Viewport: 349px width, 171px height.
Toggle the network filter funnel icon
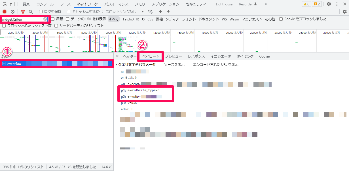coord(23,12)
